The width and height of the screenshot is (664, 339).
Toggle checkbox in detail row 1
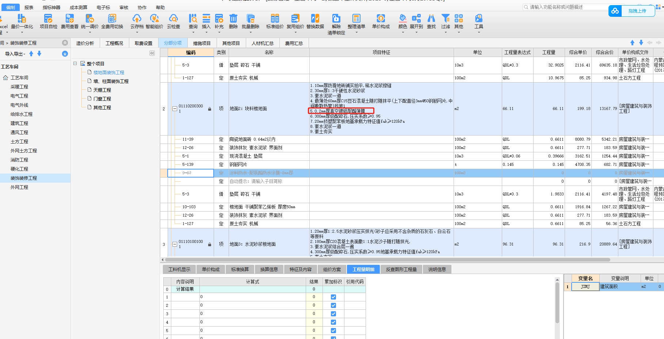tap(333, 297)
